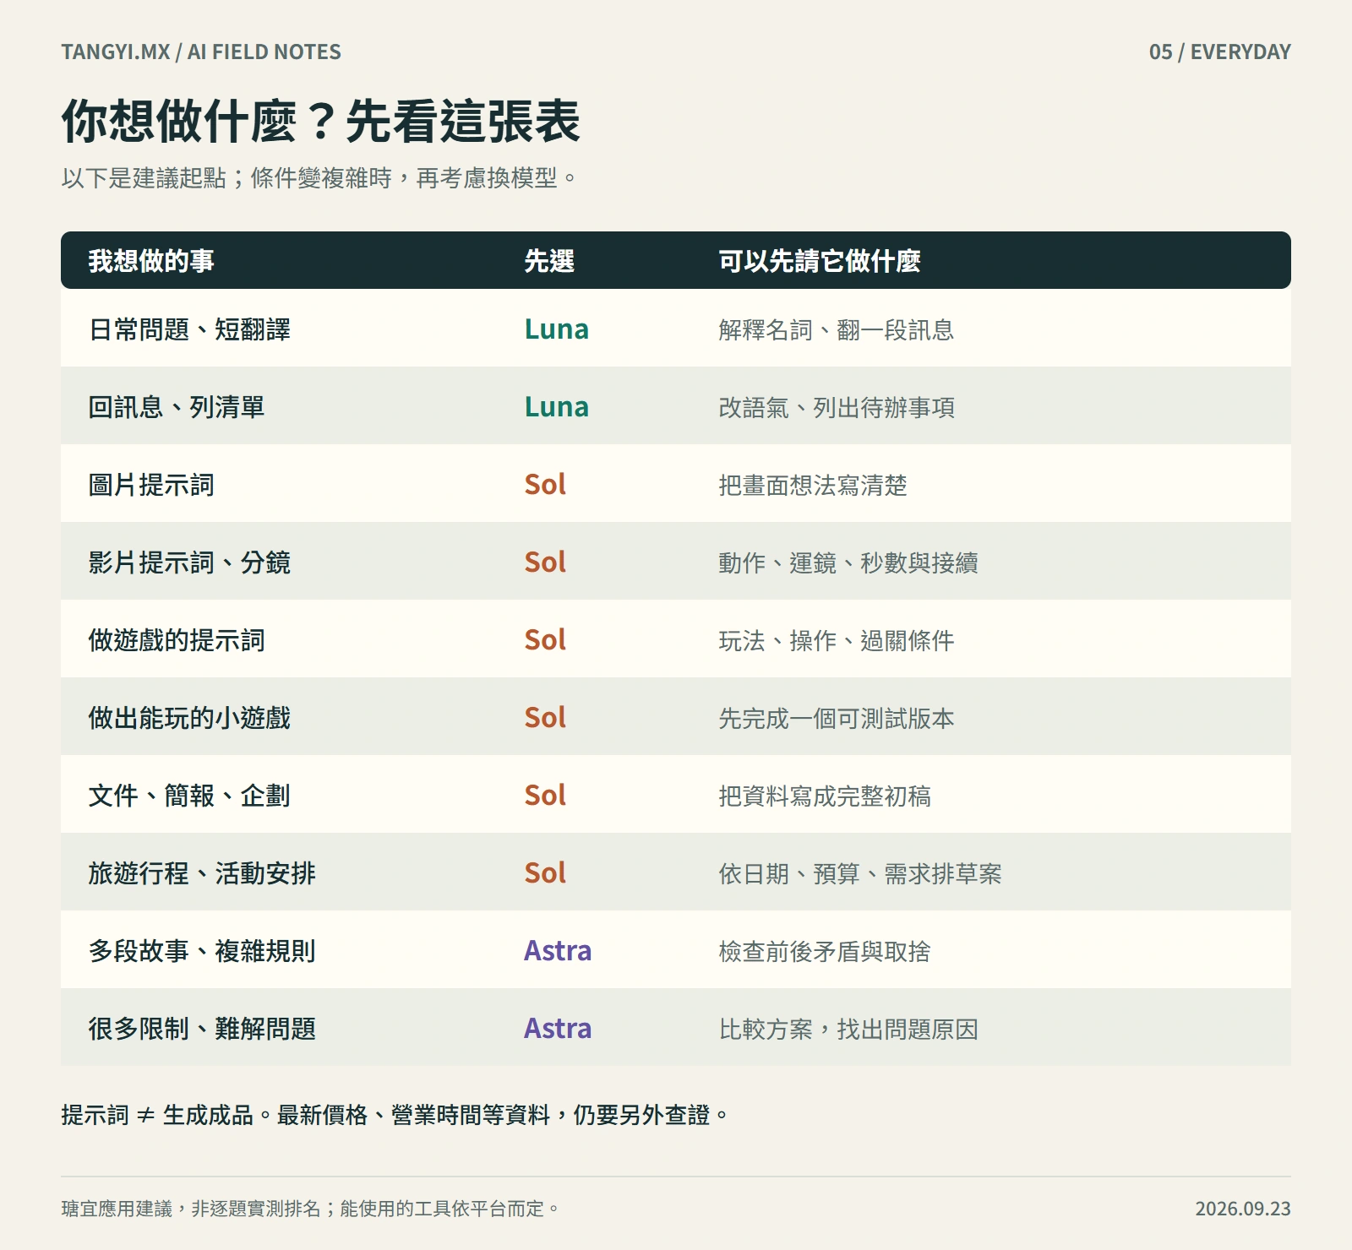1352x1250 pixels.
Task: Click the cell 把資料寫成完整初稿
Action: 825,796
